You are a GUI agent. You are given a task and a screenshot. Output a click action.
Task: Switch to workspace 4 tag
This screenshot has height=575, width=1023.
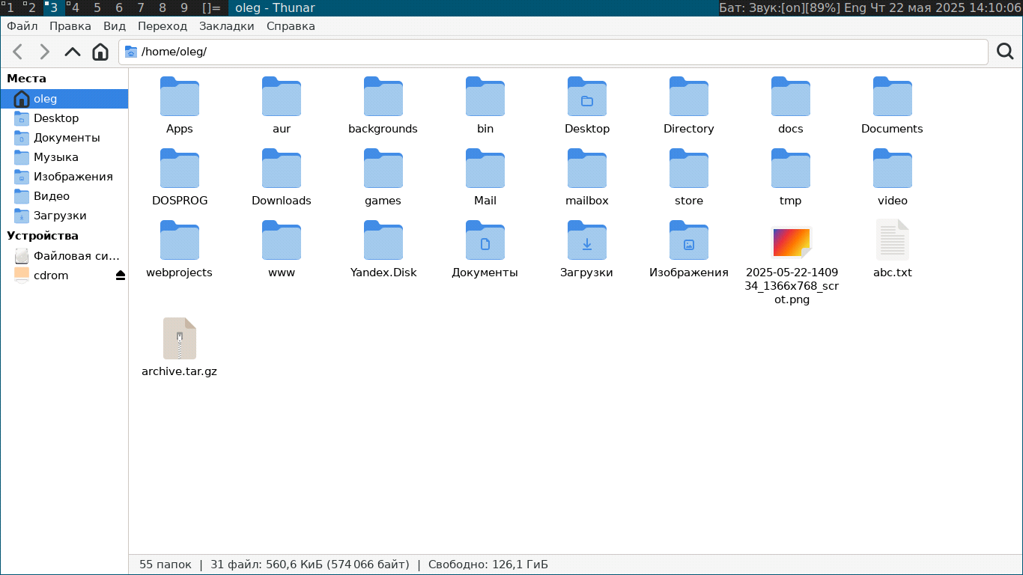[76, 7]
